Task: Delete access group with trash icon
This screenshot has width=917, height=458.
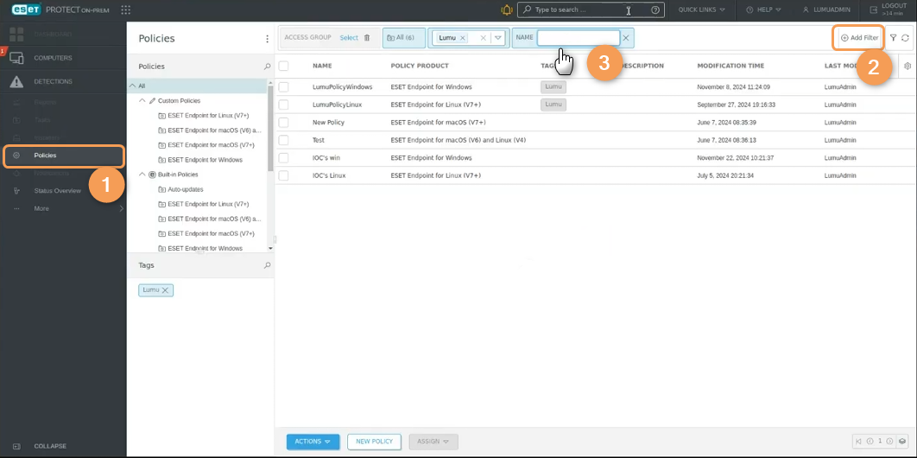Action: tap(367, 38)
